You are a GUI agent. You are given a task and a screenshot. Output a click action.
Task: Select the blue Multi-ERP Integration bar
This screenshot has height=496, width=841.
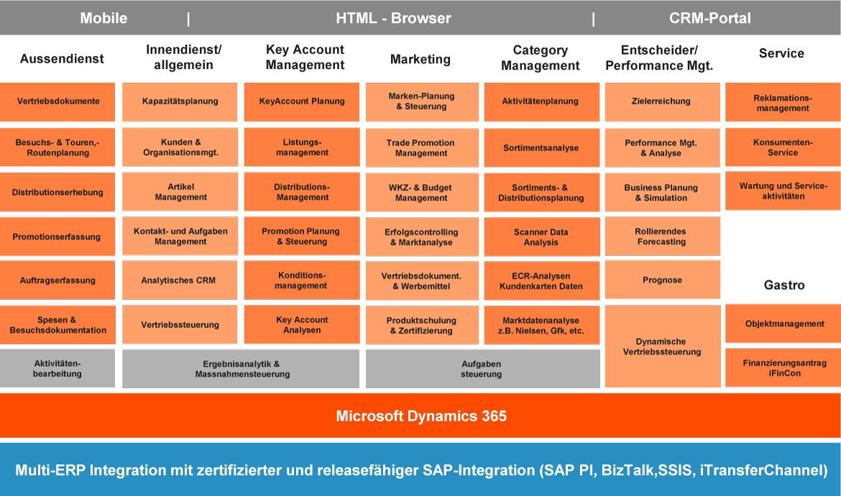(420, 469)
